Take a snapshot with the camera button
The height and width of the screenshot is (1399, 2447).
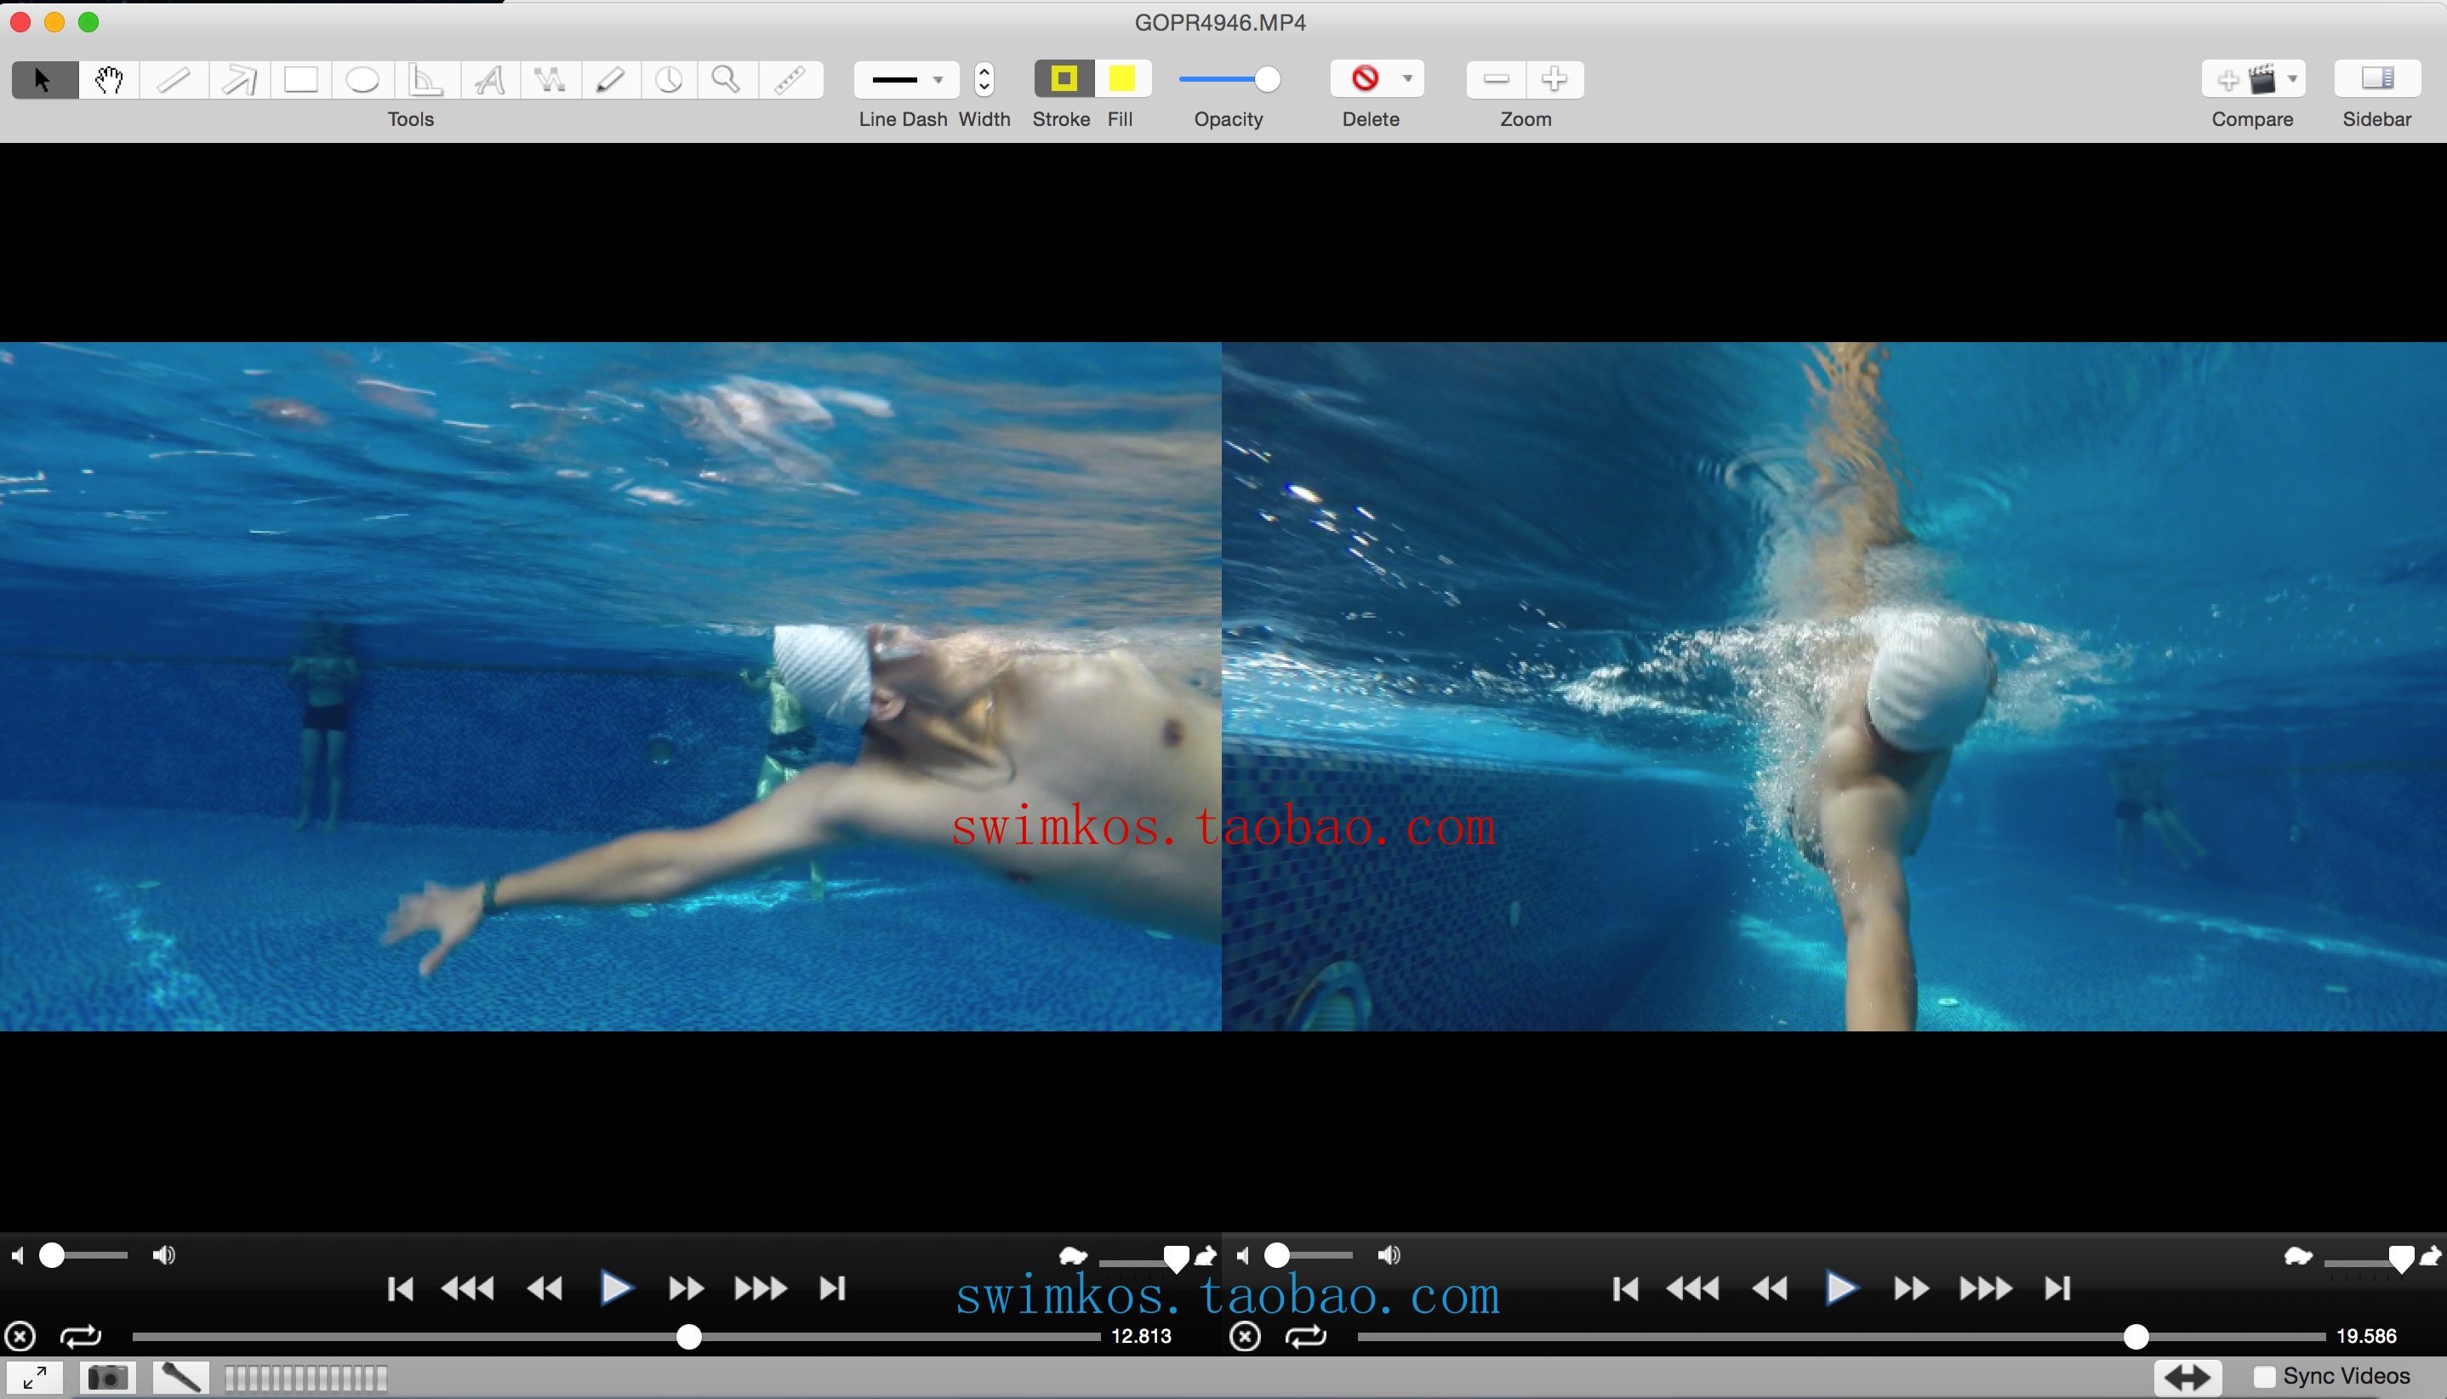click(106, 1378)
